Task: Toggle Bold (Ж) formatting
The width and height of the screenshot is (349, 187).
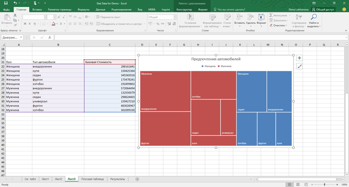Action: [x=25, y=24]
